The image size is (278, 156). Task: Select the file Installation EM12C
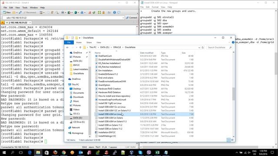pos(107,132)
